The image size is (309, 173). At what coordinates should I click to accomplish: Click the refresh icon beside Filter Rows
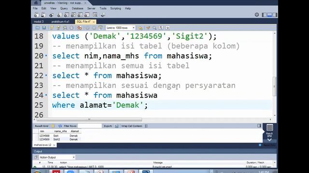[60, 126]
